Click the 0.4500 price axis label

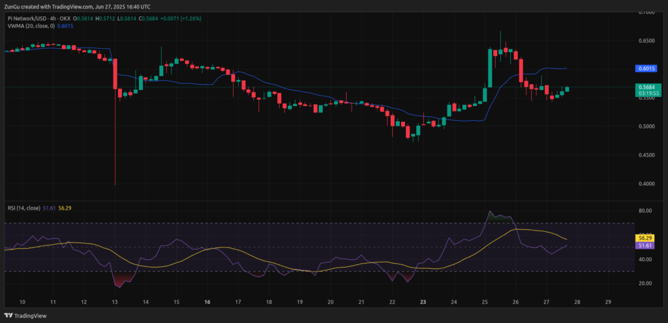click(x=645, y=155)
